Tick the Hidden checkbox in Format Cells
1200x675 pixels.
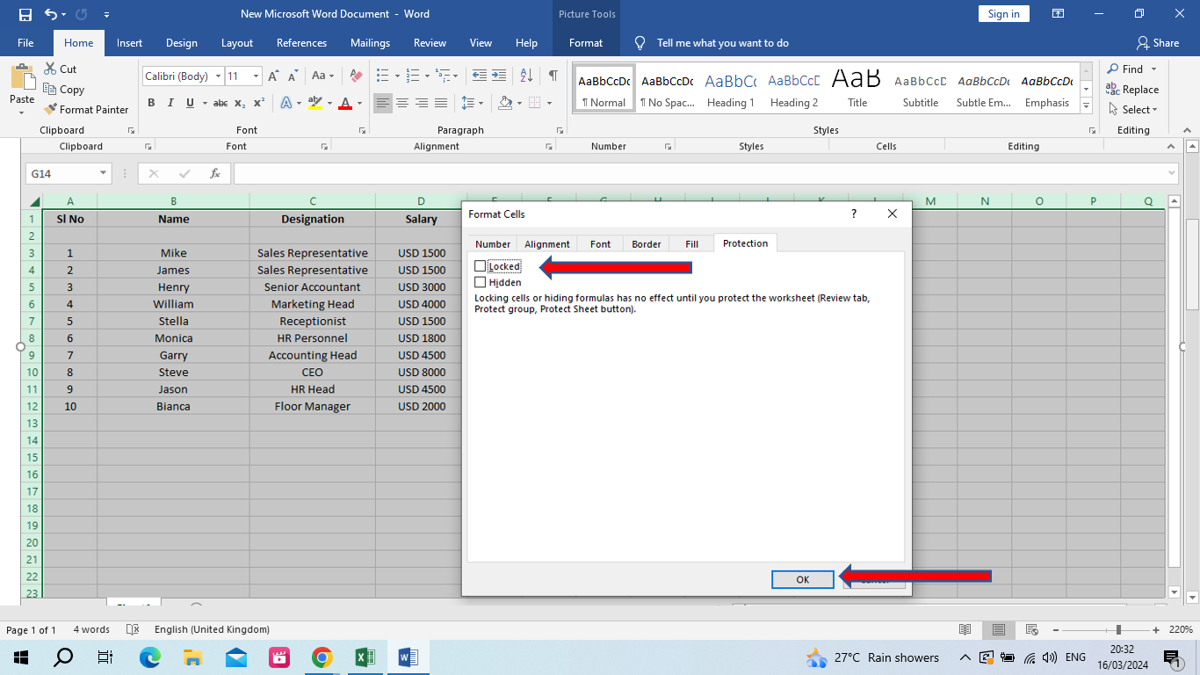pos(480,282)
